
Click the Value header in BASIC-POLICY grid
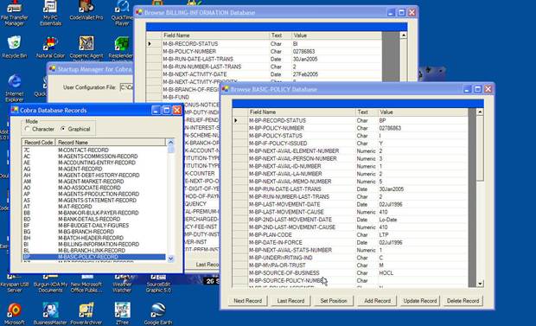pyautogui.click(x=424, y=112)
